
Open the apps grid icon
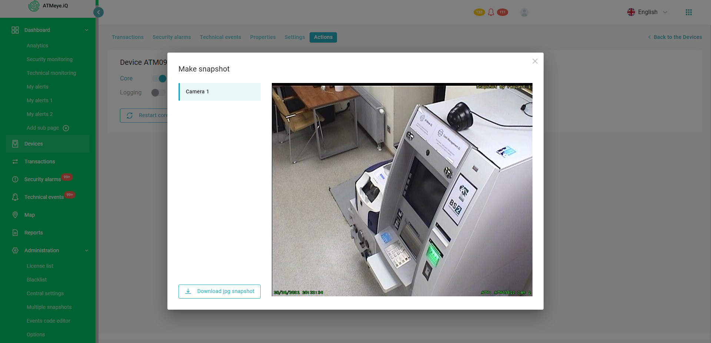(688, 12)
